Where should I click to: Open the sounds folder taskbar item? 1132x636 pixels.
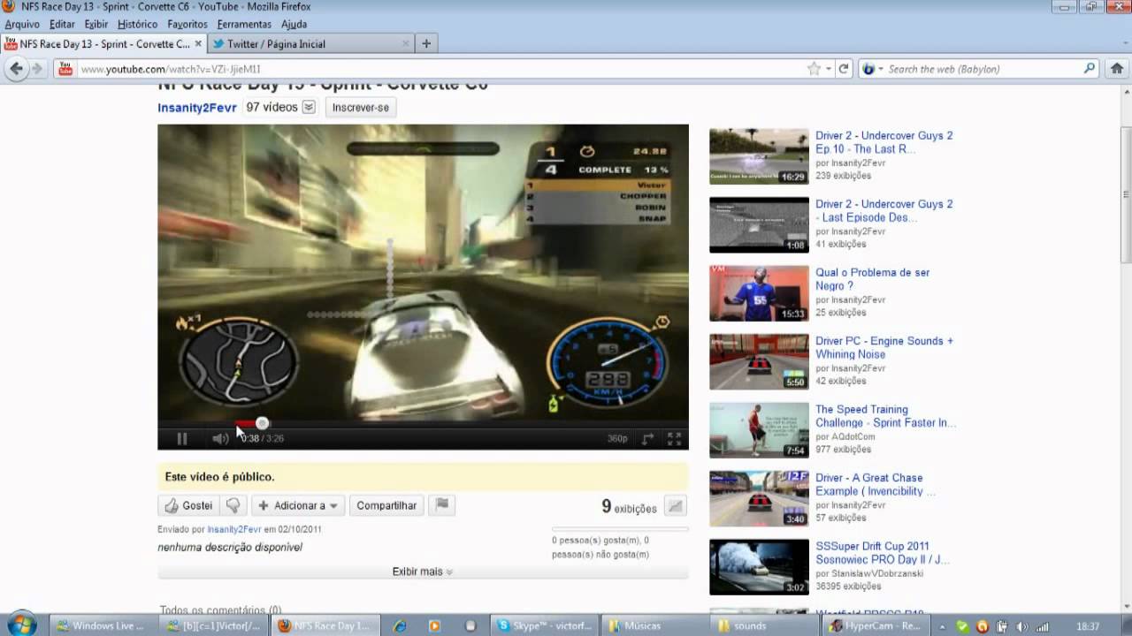pos(765,625)
